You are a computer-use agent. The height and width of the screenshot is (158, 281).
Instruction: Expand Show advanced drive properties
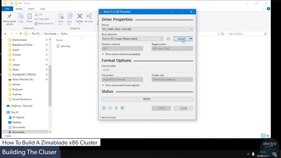[x=121, y=54]
